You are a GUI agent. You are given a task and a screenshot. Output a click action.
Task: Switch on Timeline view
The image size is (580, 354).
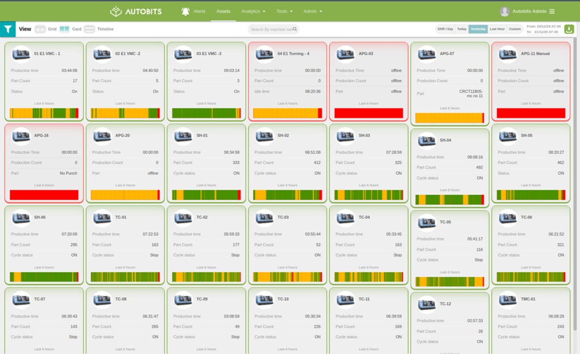click(x=90, y=28)
